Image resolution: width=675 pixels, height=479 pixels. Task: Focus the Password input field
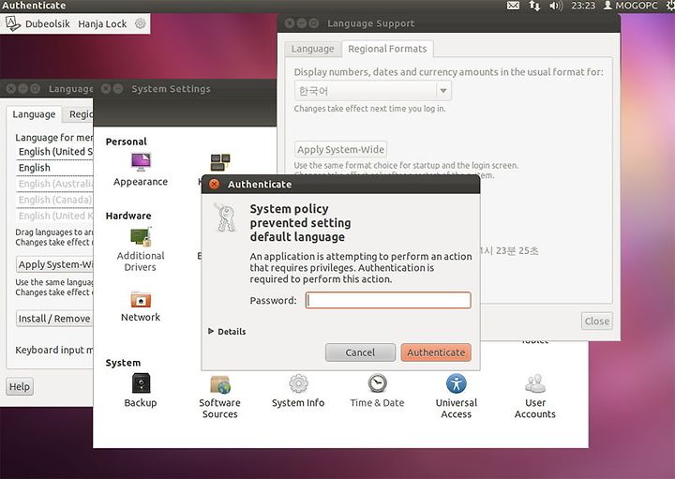tap(388, 300)
